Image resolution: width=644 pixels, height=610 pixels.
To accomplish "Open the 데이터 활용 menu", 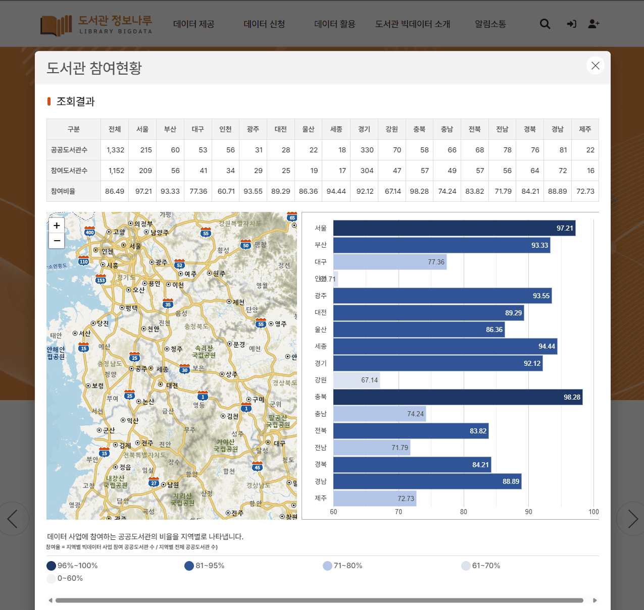I will pos(335,24).
